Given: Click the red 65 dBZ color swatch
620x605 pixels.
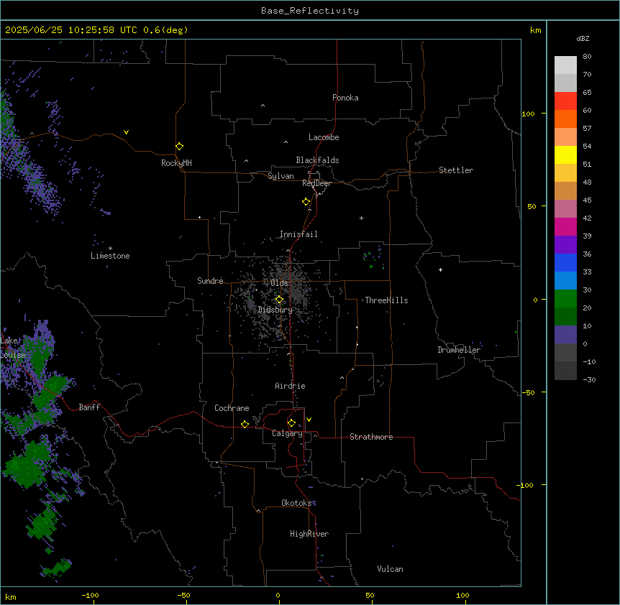Looking at the screenshot, I should tap(565, 101).
